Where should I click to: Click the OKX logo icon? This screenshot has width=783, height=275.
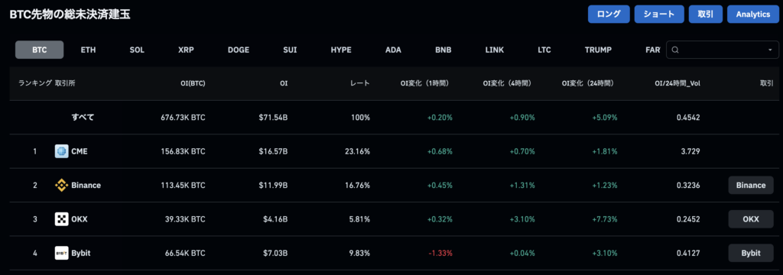point(61,219)
